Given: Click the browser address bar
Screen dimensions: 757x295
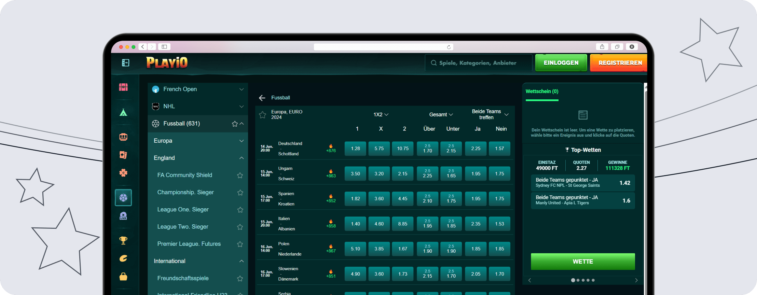Looking at the screenshot, I should point(383,47).
